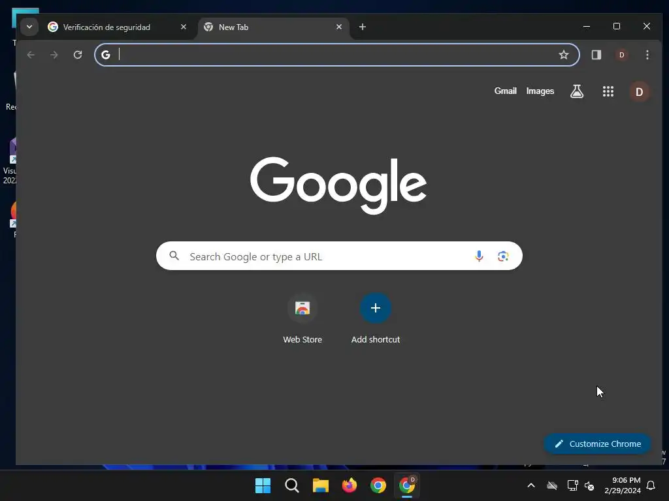Click the Search Google or type a URL box
The width and height of the screenshot is (669, 501).
339,256
